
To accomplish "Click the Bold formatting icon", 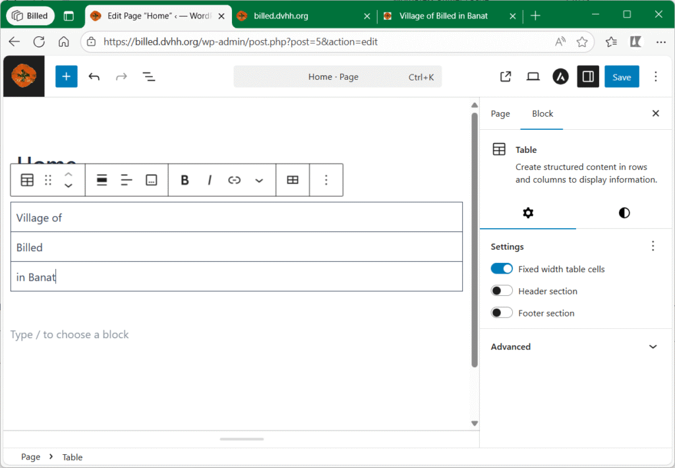I will click(185, 180).
